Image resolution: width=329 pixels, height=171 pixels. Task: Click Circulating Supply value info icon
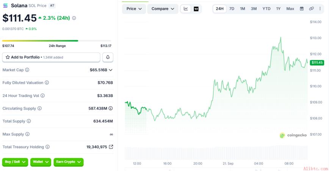tap(111, 108)
